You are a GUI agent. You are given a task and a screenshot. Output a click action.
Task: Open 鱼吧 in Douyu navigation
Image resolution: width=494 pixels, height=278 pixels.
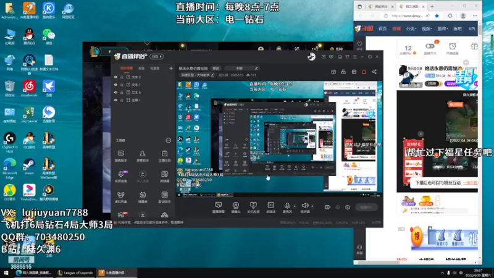click(x=457, y=28)
